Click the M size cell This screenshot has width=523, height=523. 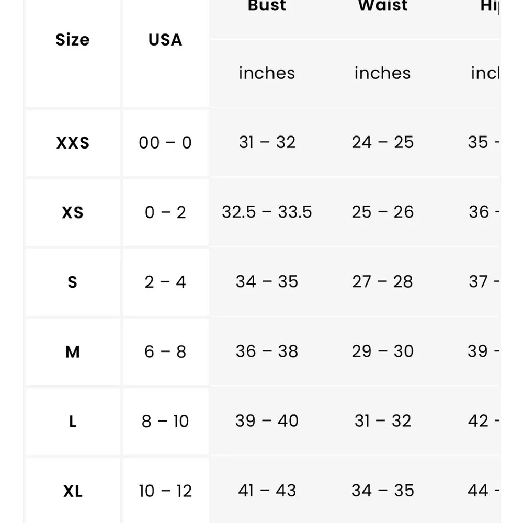[73, 352]
